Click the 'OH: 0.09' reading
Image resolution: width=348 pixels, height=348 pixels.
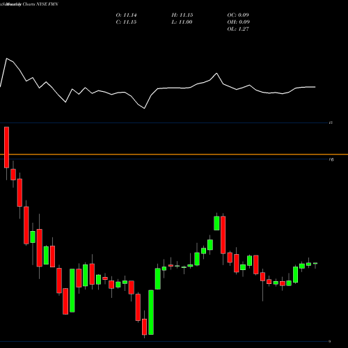pos(239,22)
